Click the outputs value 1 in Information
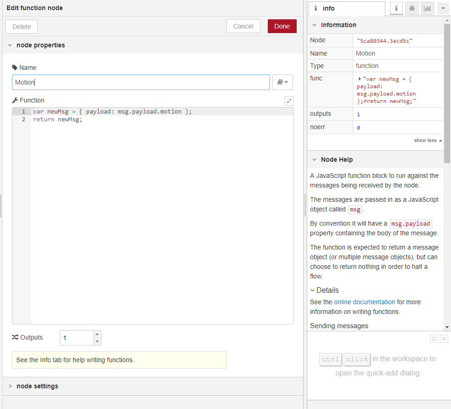 coord(358,114)
